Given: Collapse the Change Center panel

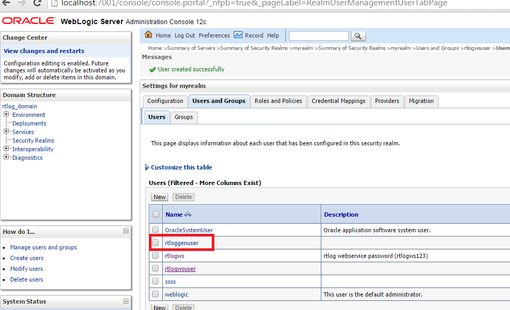Looking at the screenshot, I should [x=126, y=38].
